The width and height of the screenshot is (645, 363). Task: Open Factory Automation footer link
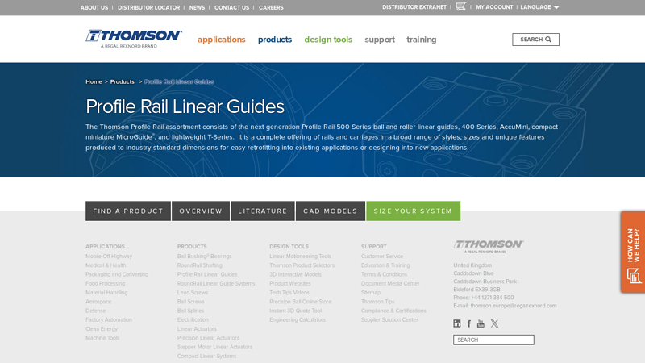[x=109, y=319]
